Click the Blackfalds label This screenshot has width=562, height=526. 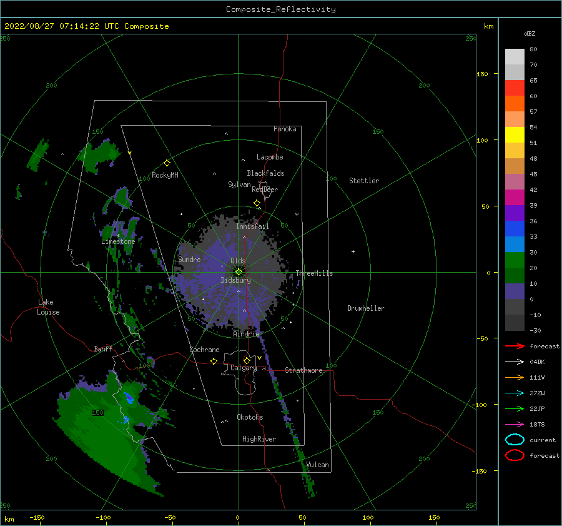click(x=265, y=173)
